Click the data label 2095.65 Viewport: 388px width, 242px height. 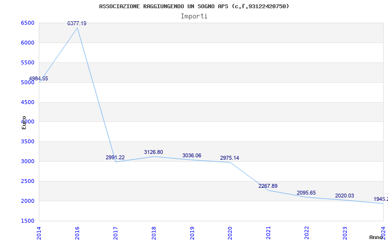[x=307, y=193]
